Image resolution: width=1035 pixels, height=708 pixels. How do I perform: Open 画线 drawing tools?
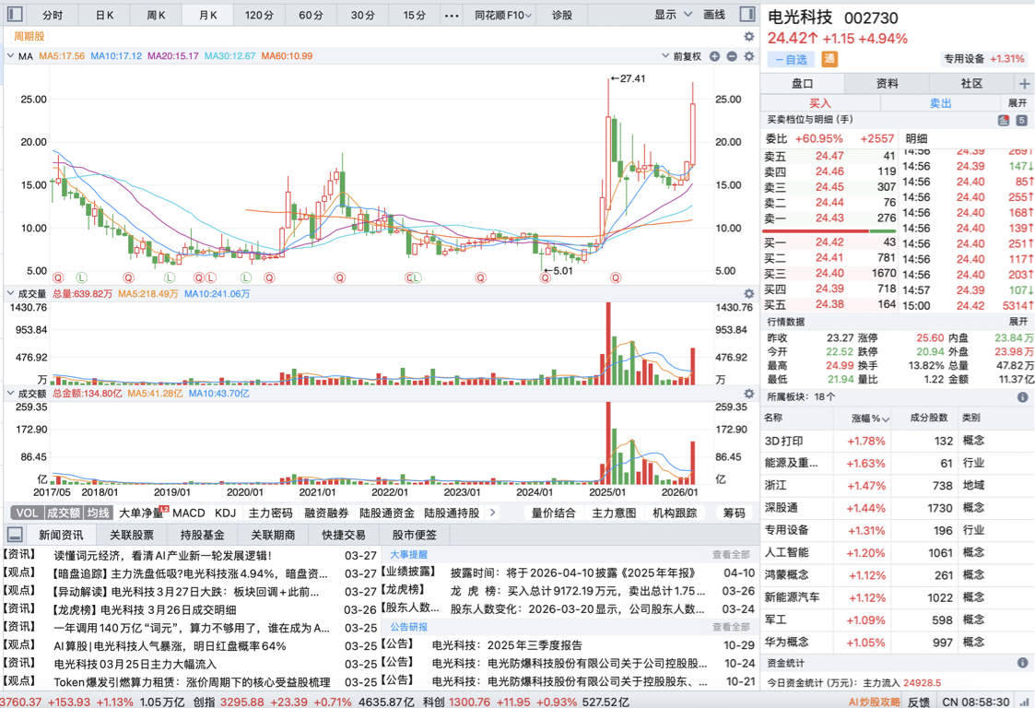(x=714, y=15)
